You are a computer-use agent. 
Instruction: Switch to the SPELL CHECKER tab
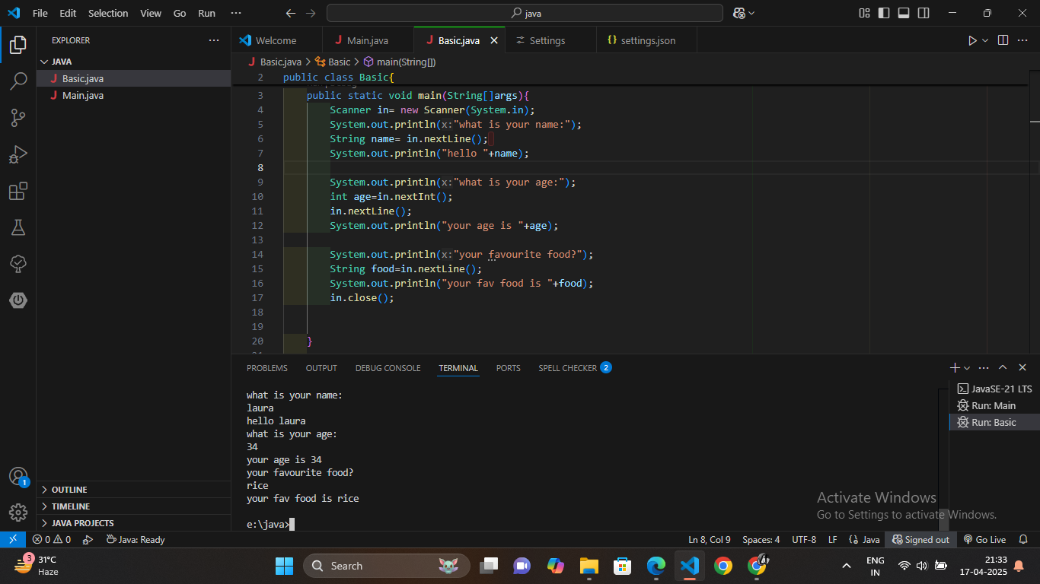coord(575,368)
